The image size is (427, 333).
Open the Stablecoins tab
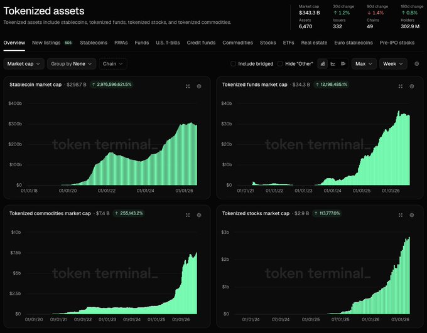coord(94,43)
